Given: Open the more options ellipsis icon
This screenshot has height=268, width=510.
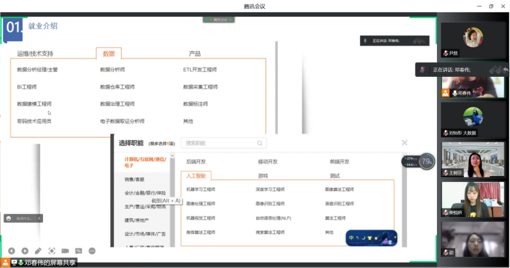Looking at the screenshot, I should 92,251.
